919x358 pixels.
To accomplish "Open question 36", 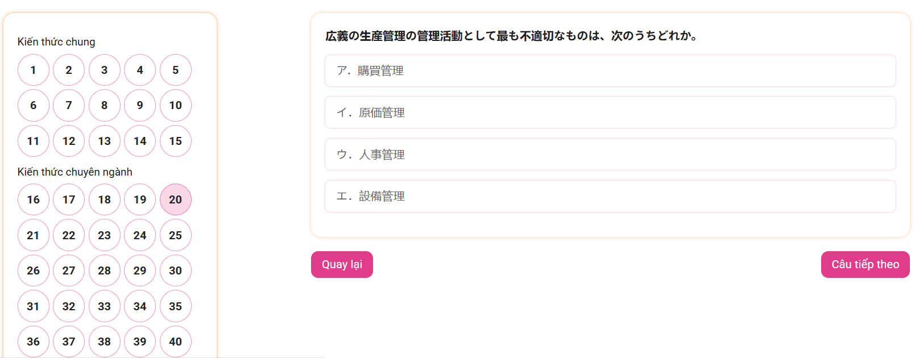I will pos(34,342).
